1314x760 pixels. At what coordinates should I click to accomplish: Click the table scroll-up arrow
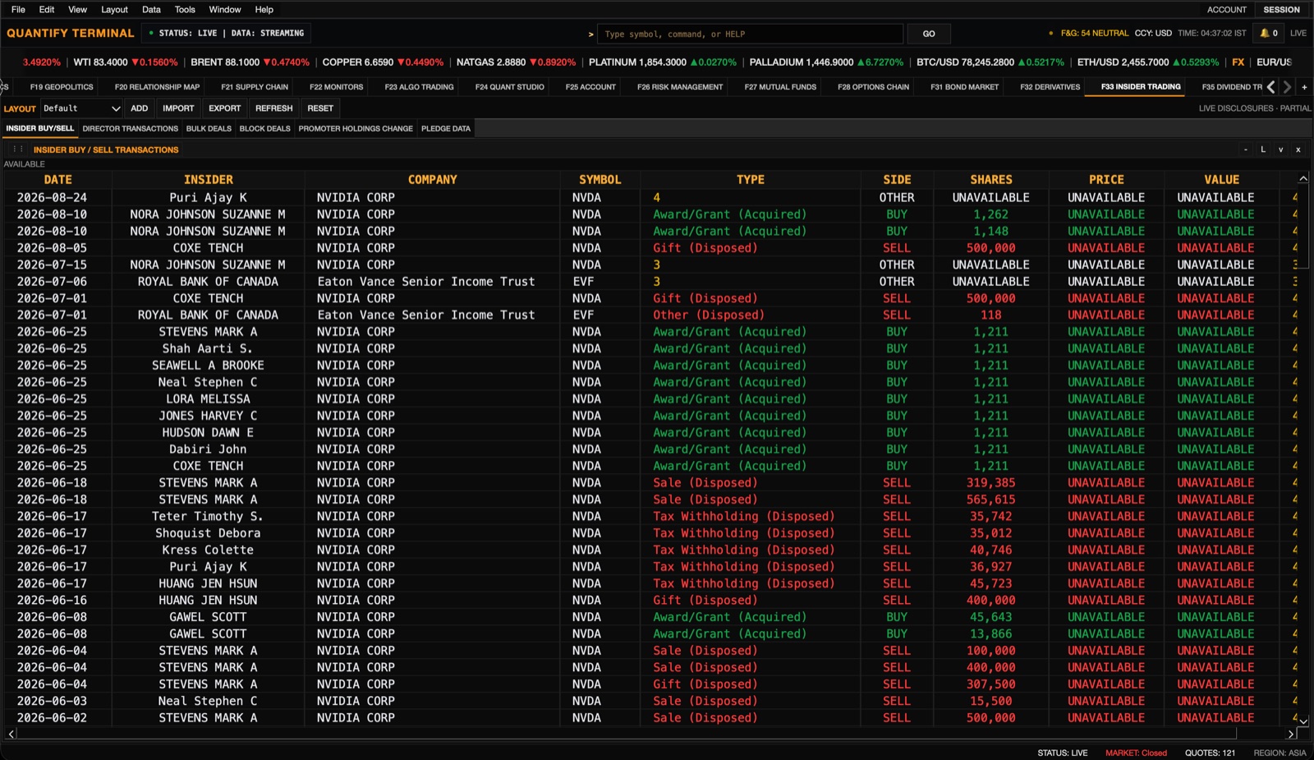tap(1303, 179)
